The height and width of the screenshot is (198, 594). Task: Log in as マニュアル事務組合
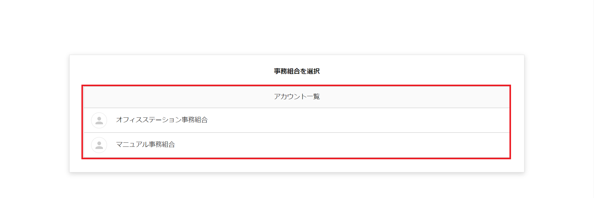(x=145, y=145)
